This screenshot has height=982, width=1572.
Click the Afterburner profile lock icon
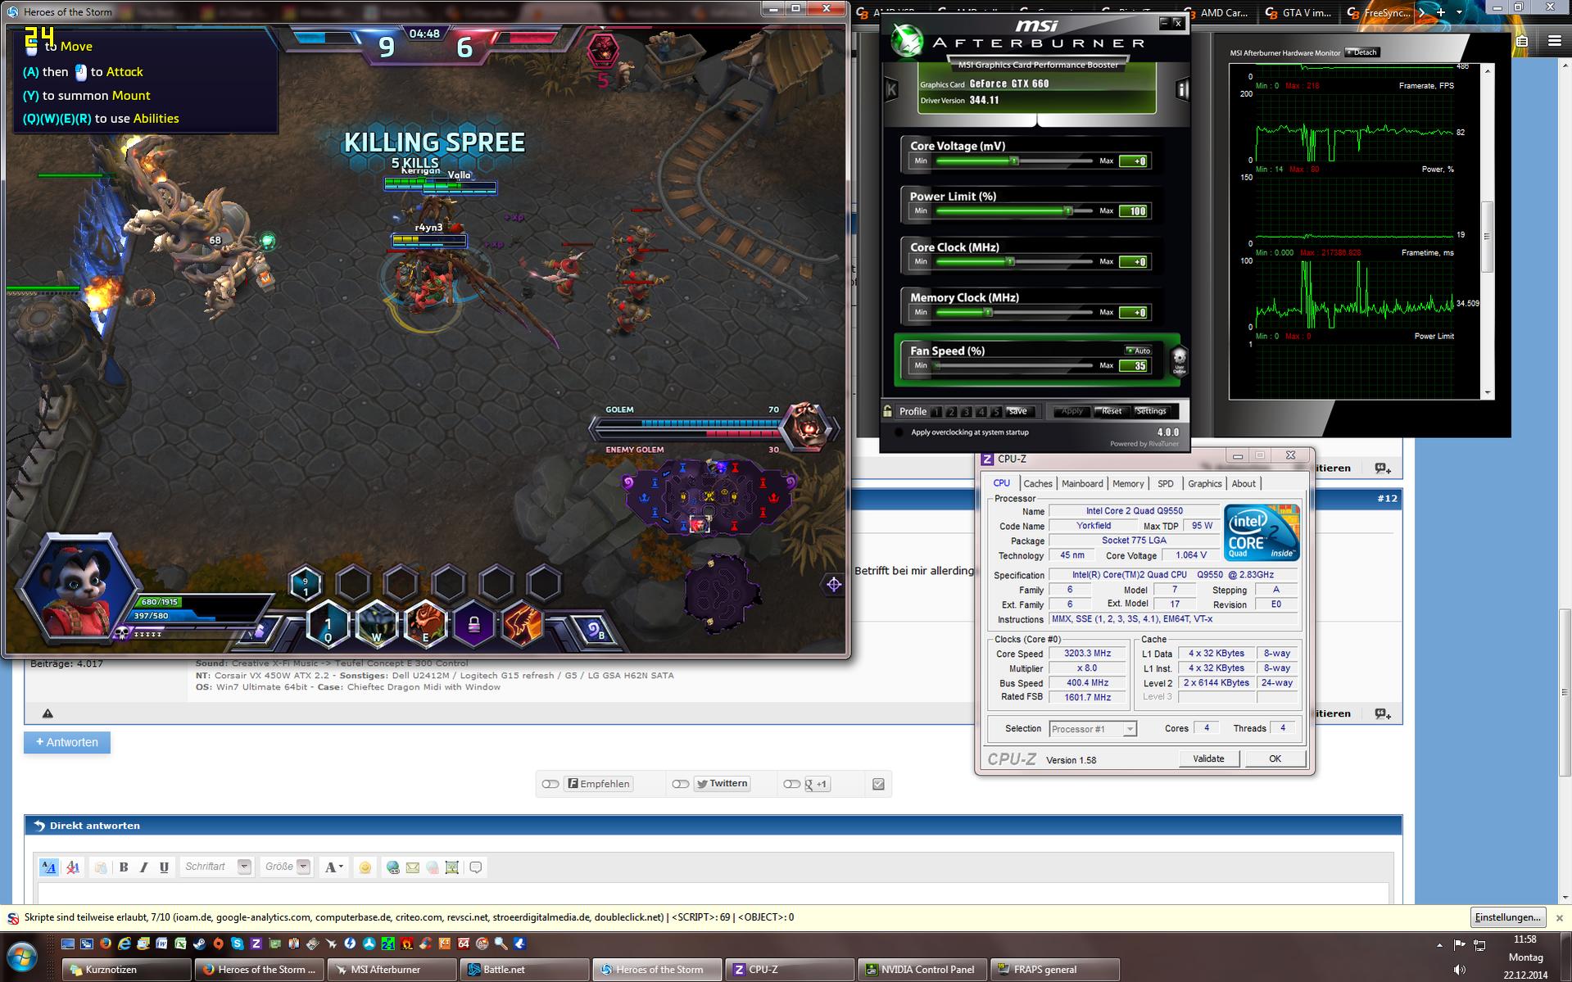[887, 411]
